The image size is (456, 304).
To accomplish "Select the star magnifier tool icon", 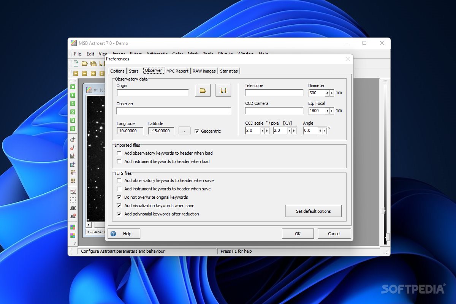I will click(x=73, y=139).
